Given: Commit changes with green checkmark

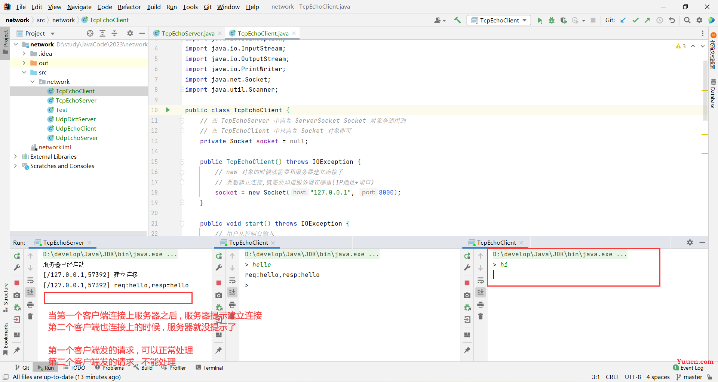Looking at the screenshot, I should coord(635,20).
